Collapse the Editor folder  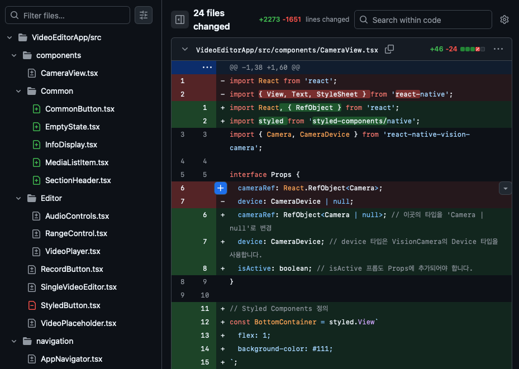click(18, 198)
